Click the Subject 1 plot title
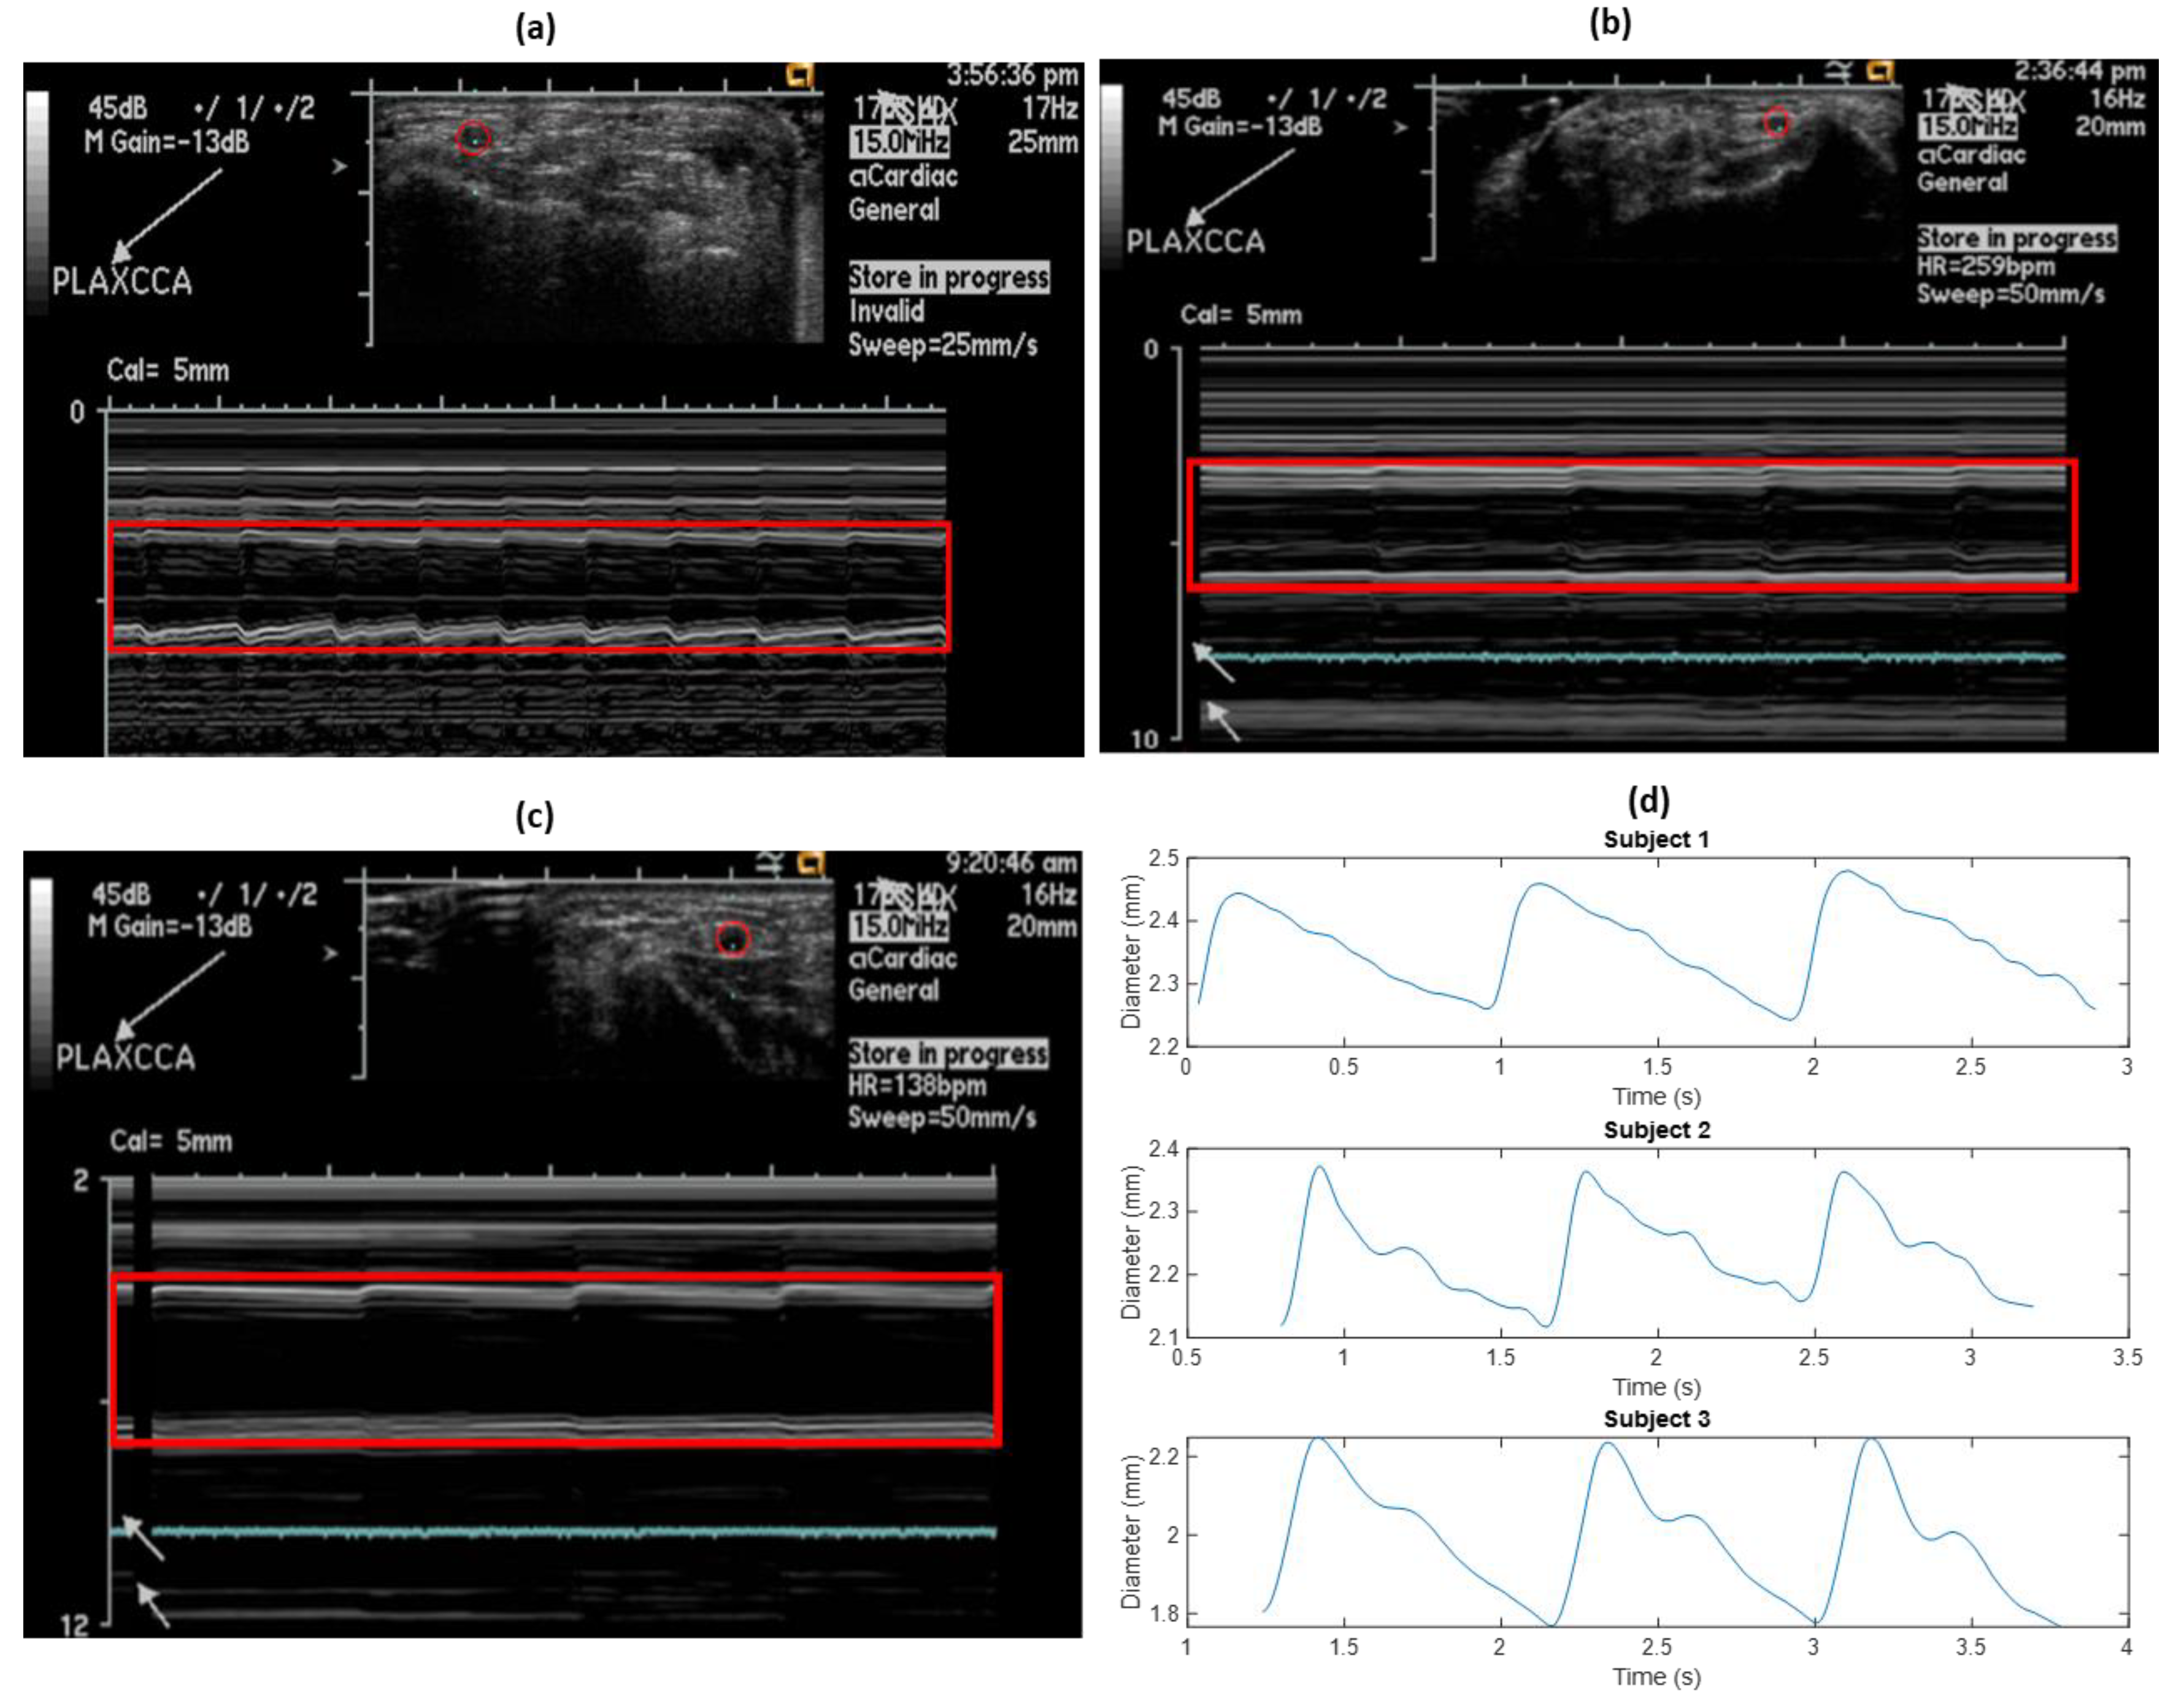 (x=1656, y=840)
